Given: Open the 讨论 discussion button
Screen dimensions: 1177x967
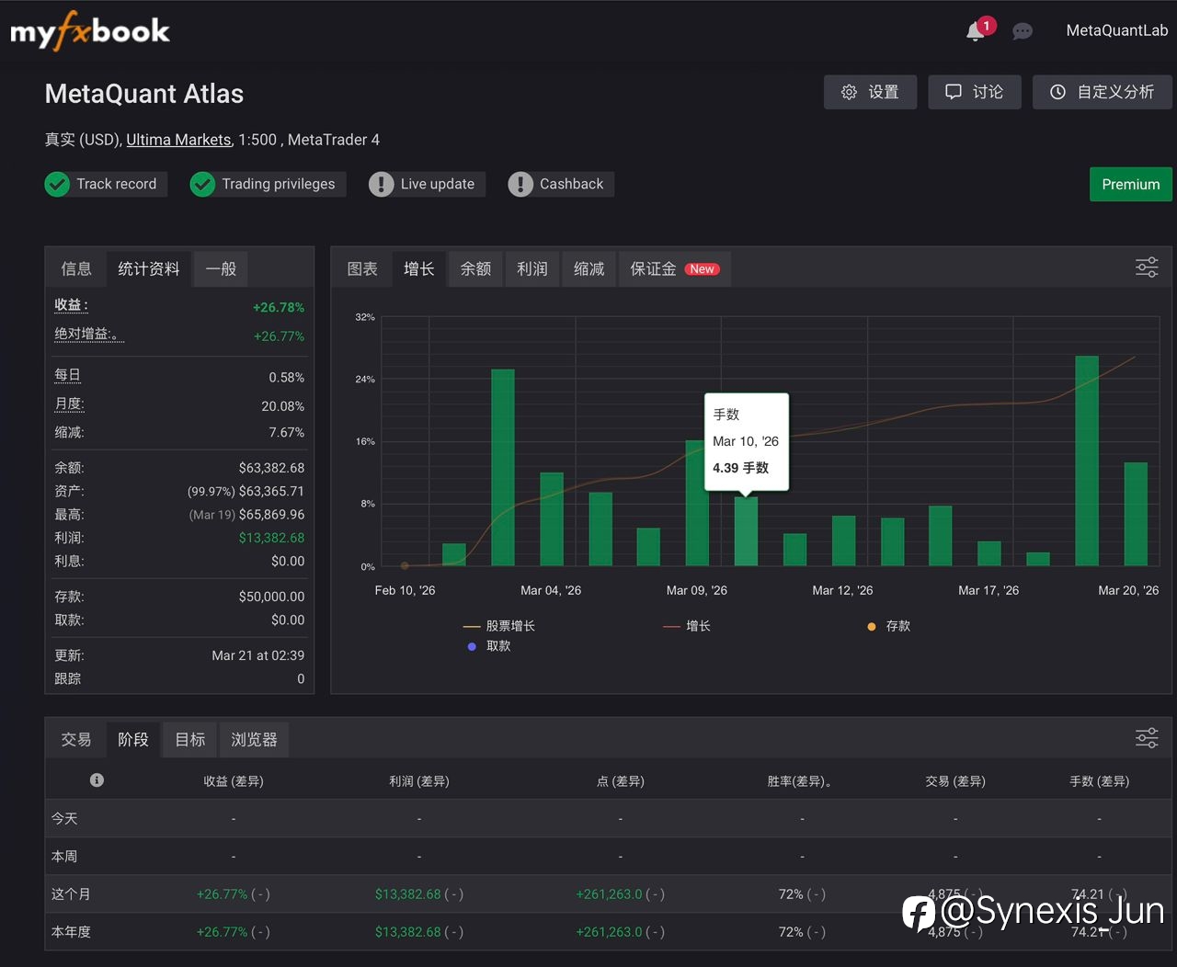Looking at the screenshot, I should click(975, 92).
